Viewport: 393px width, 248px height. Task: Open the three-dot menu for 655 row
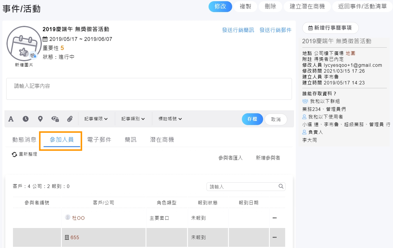point(275,237)
